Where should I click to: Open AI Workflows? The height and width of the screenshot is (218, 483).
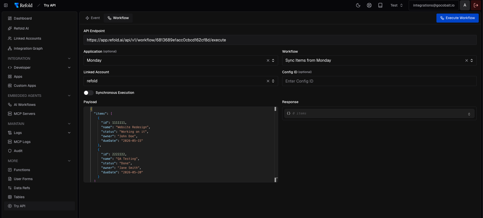pos(40,105)
